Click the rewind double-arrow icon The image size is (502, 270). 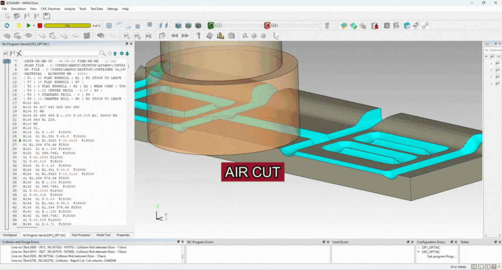point(174,36)
